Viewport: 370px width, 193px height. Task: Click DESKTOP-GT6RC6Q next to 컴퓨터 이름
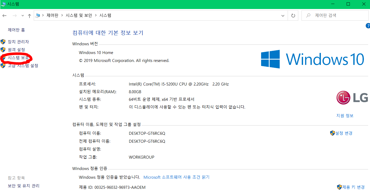[147, 133]
